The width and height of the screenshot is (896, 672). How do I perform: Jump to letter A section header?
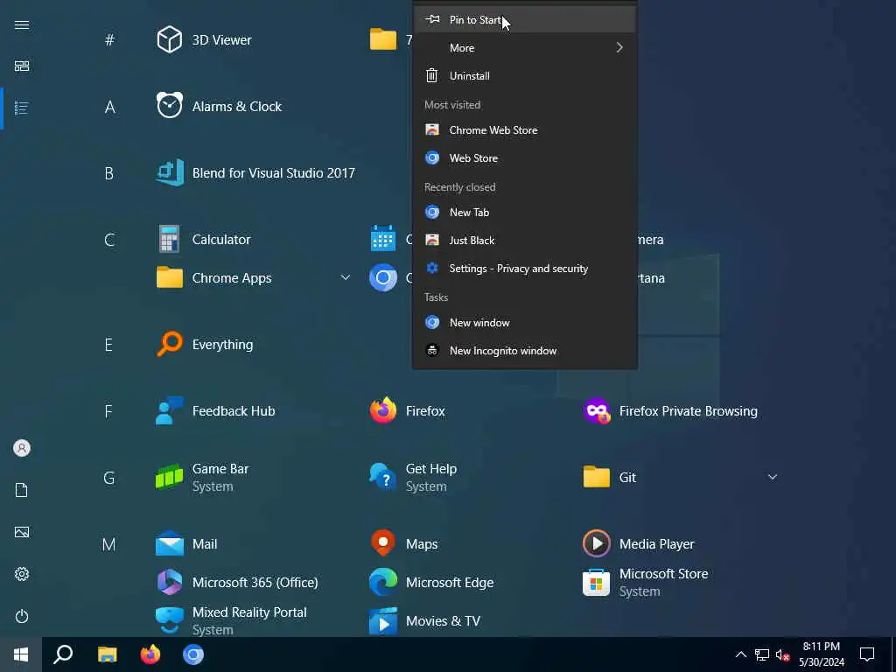pos(109,107)
